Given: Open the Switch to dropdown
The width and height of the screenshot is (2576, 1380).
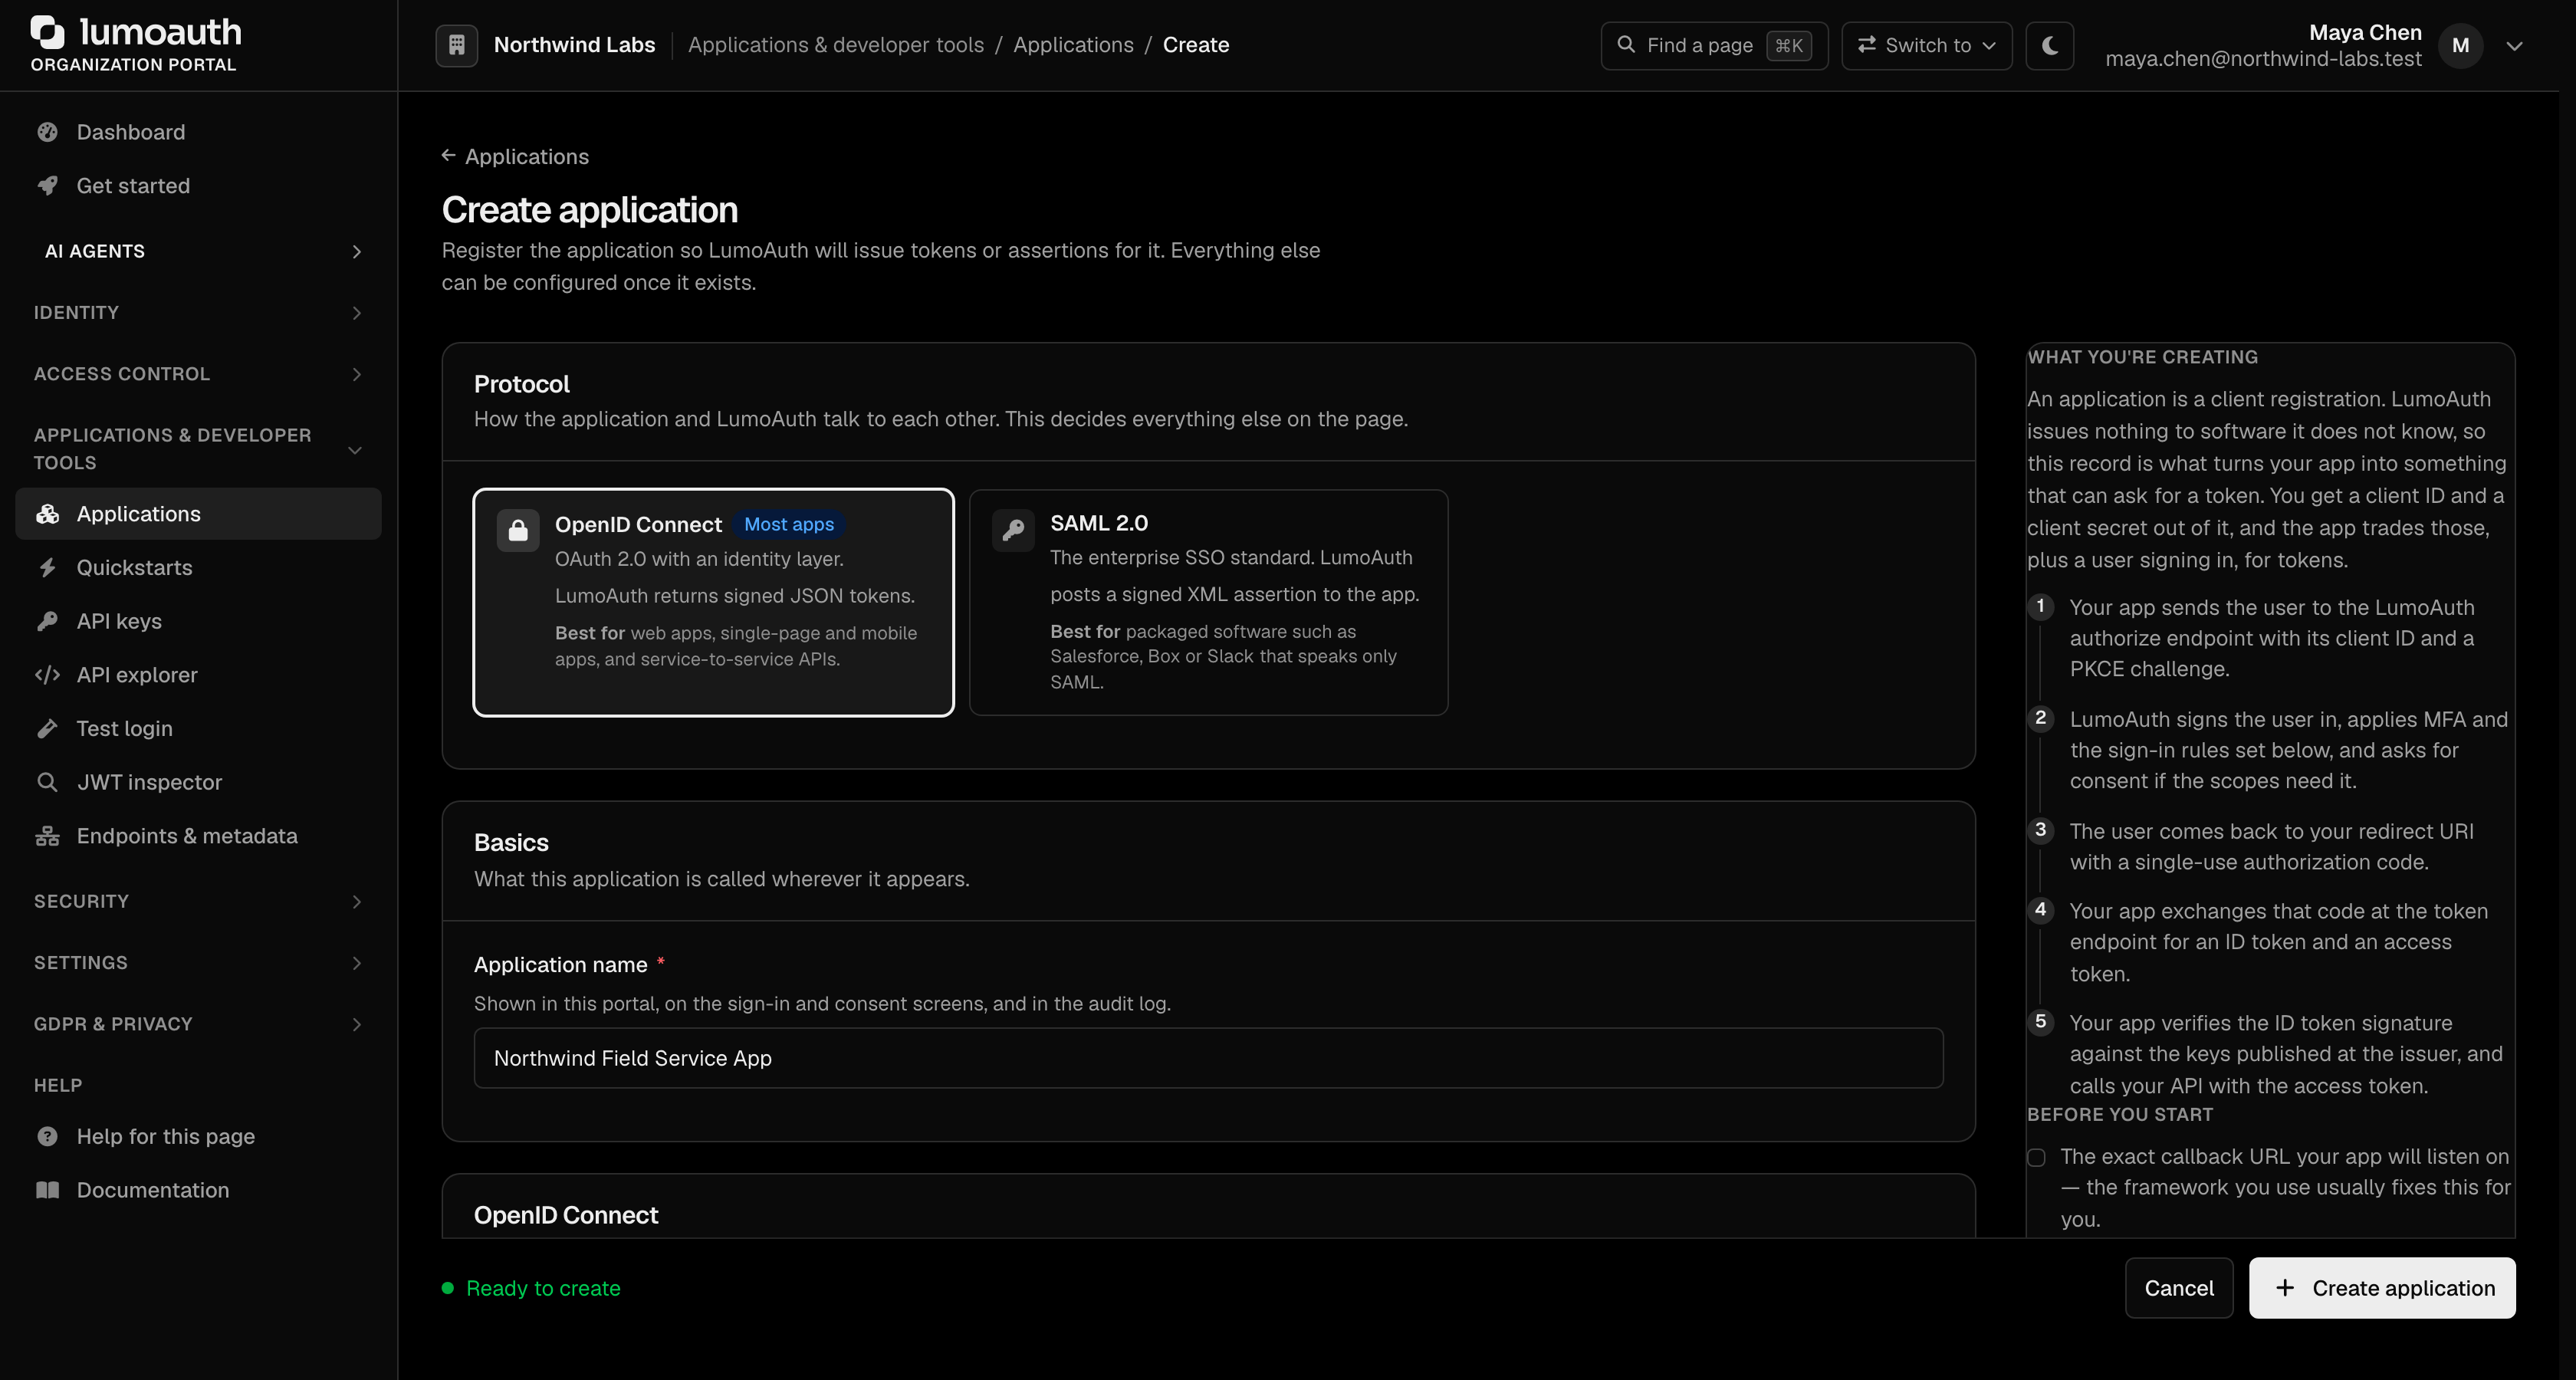Looking at the screenshot, I should (1926, 45).
